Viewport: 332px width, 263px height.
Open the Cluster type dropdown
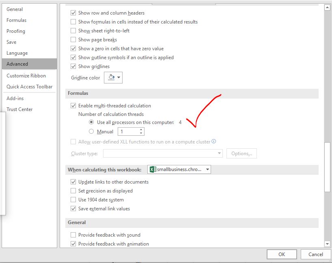pos(163,153)
